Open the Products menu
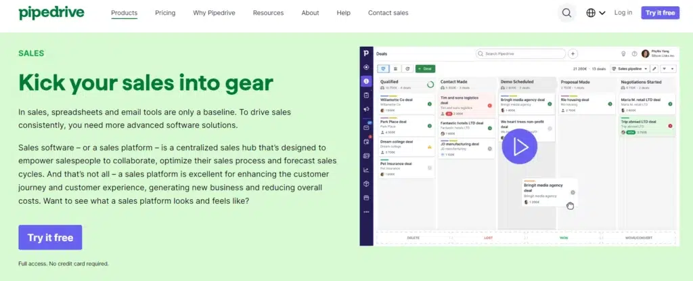Viewport: 693px width, 281px height. click(x=125, y=13)
